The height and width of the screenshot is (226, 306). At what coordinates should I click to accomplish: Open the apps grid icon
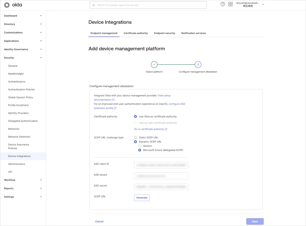click(x=231, y=4)
